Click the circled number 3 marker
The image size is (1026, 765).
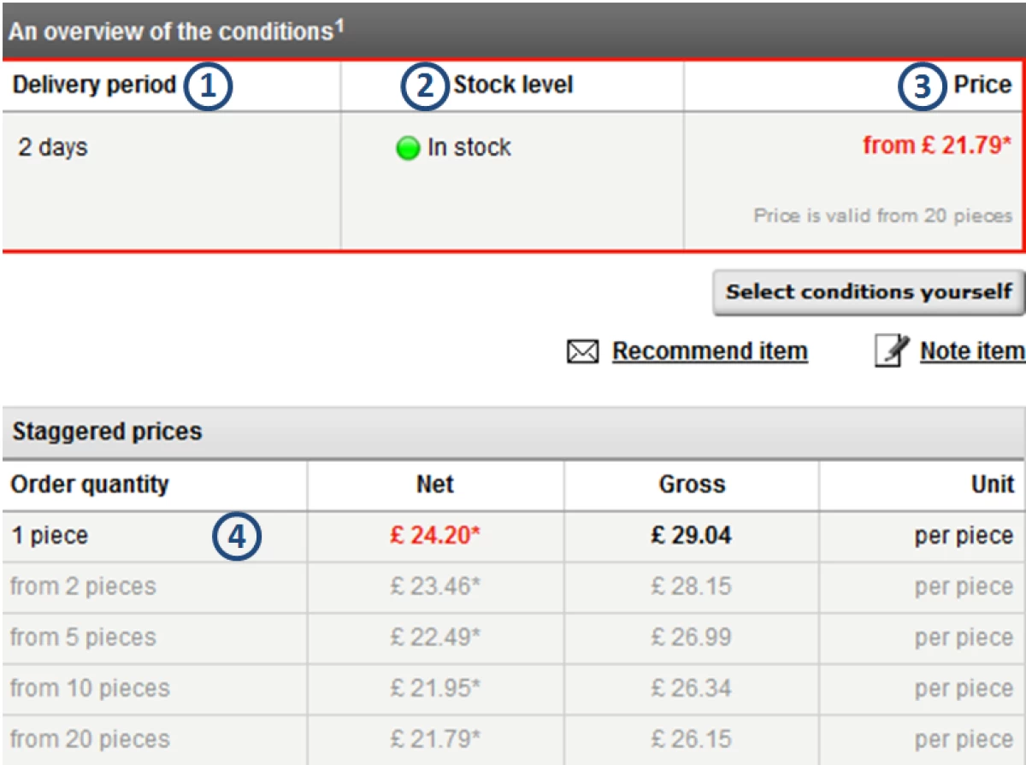[x=920, y=87]
